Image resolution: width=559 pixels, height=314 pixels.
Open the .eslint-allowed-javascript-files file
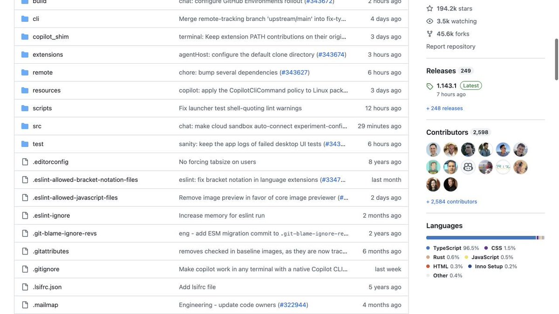(75, 198)
